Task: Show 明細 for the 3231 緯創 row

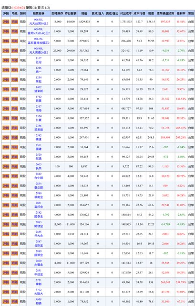Action: click(x=15, y=282)
